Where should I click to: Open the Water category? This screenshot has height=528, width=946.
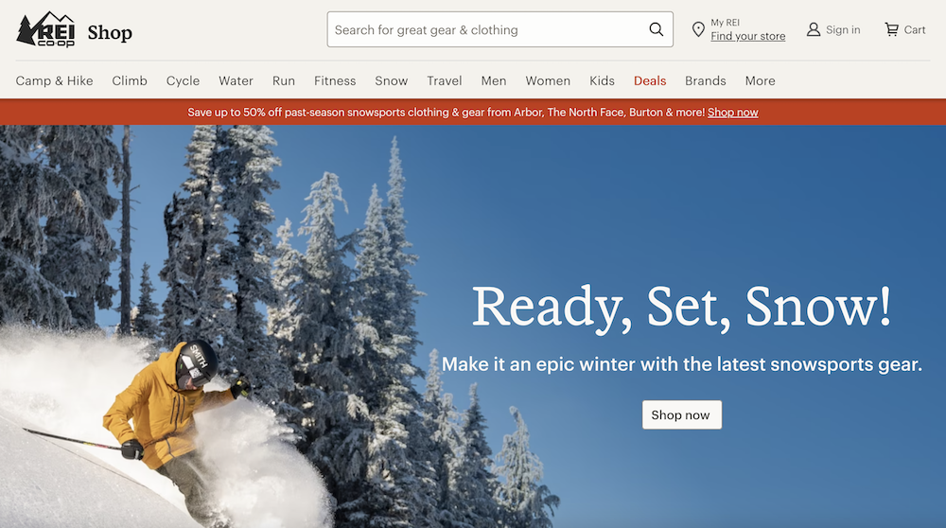coord(236,80)
